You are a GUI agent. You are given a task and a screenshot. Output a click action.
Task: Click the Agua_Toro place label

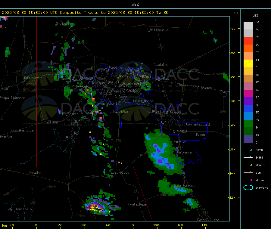pyautogui.click(x=32, y=78)
